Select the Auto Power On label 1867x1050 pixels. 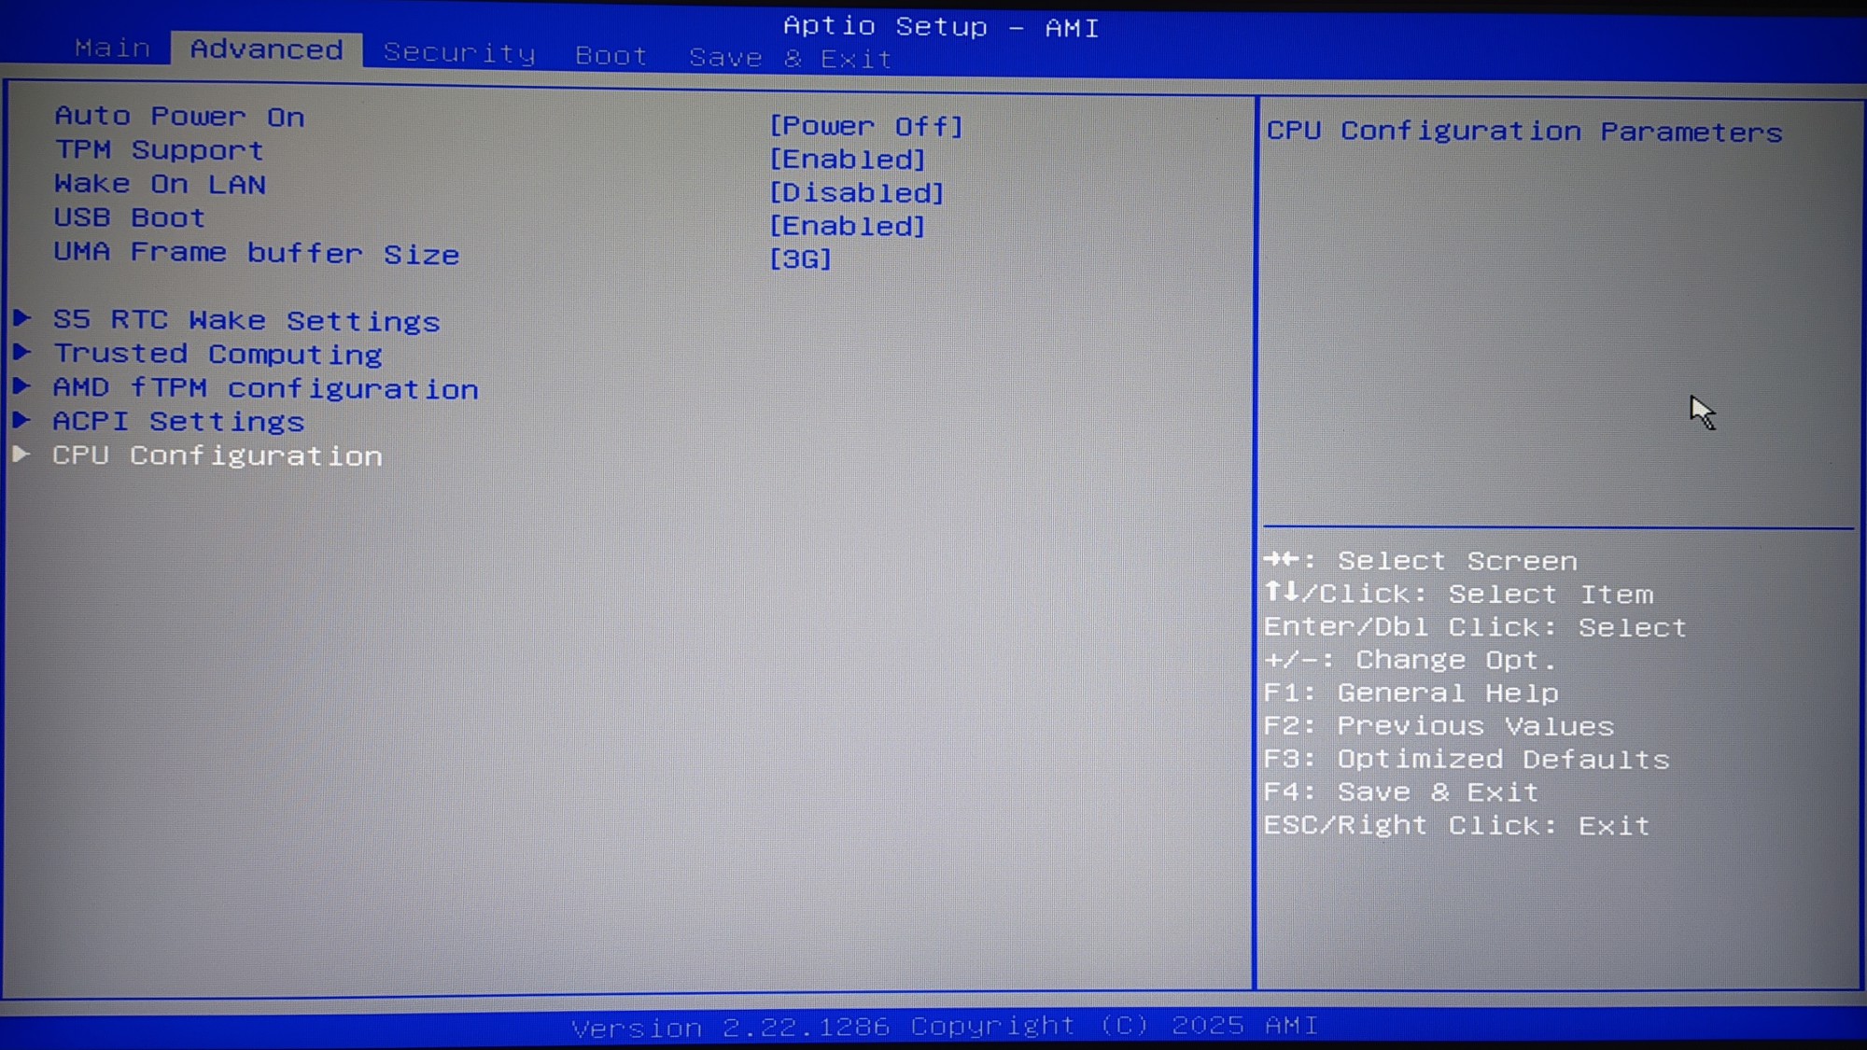(179, 117)
